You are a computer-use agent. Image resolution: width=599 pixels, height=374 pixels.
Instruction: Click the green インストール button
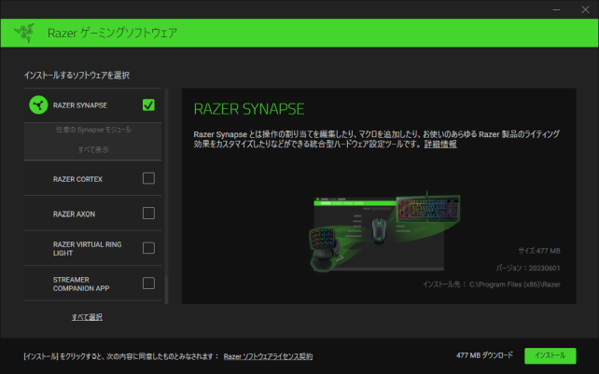point(550,355)
